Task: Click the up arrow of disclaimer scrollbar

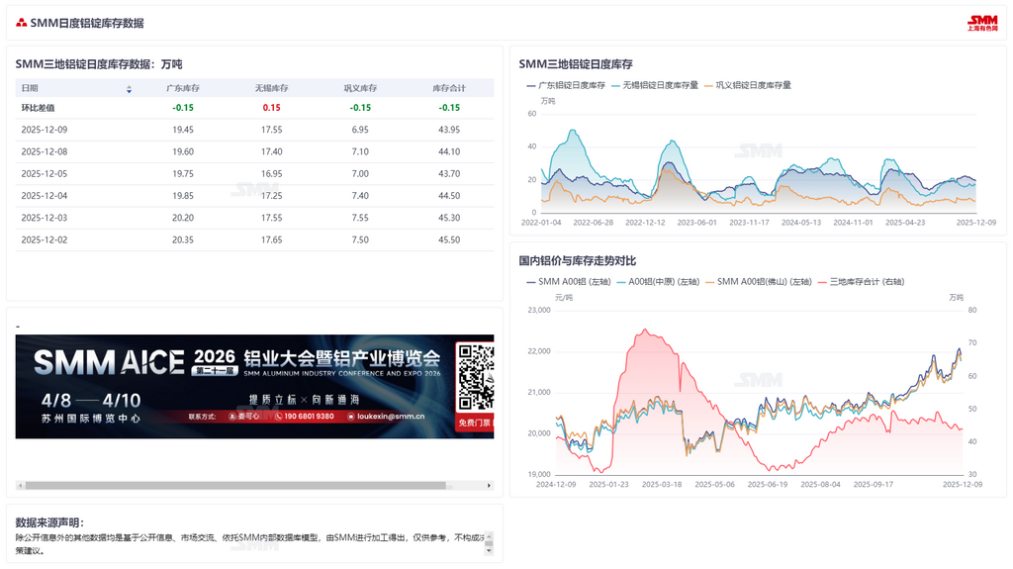Action: click(x=489, y=535)
